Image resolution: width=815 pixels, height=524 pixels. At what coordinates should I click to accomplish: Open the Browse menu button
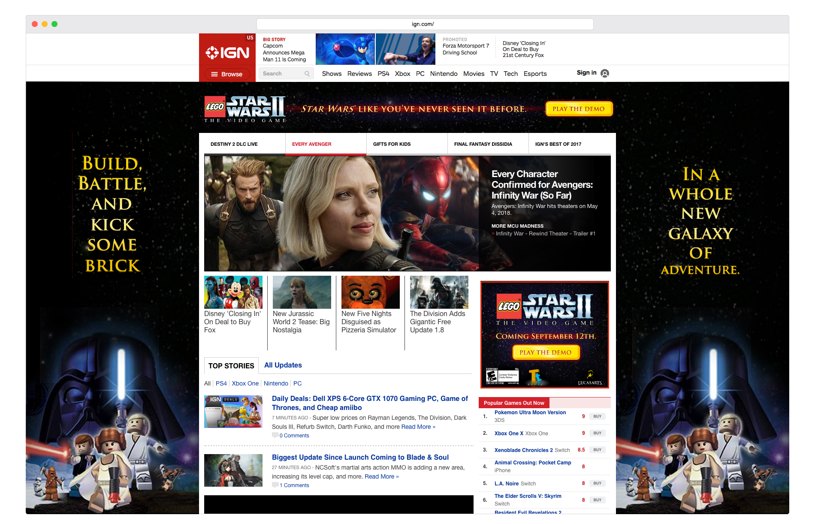tap(227, 74)
